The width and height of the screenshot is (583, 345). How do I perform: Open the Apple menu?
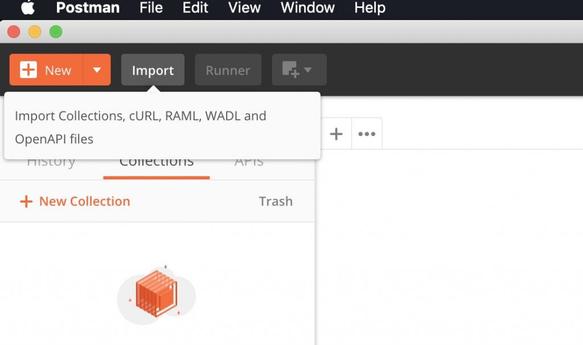tap(28, 7)
